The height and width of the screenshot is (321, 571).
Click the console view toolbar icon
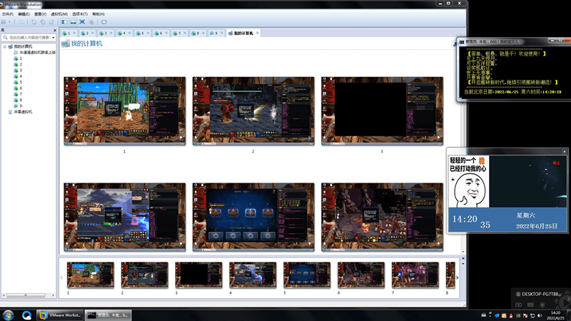tap(104, 22)
